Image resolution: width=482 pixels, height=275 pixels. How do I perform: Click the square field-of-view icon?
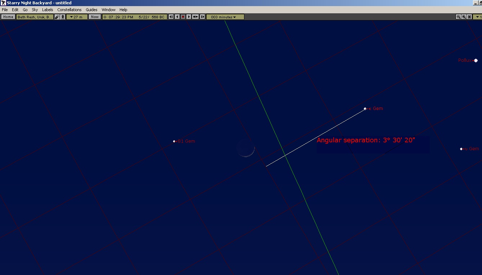(469, 17)
